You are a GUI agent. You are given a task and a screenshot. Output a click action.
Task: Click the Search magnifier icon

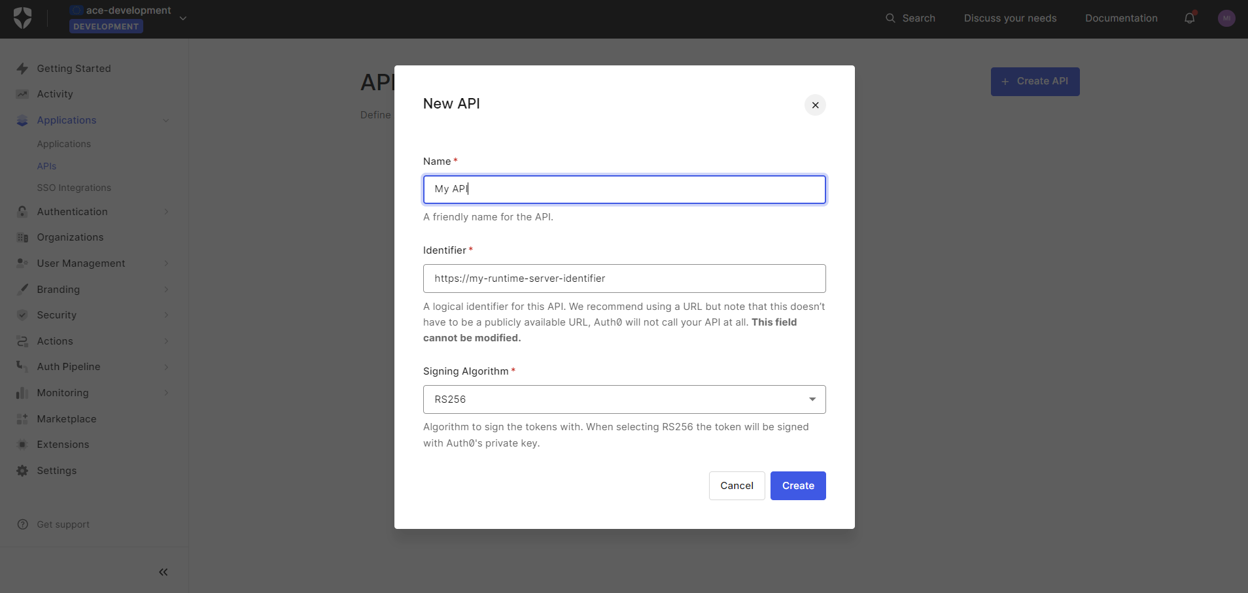click(890, 18)
